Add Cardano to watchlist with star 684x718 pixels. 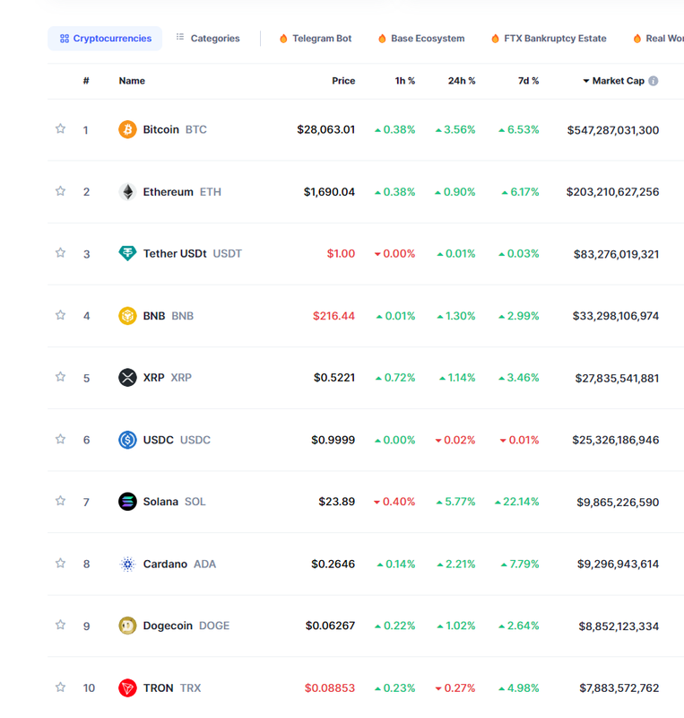point(60,564)
